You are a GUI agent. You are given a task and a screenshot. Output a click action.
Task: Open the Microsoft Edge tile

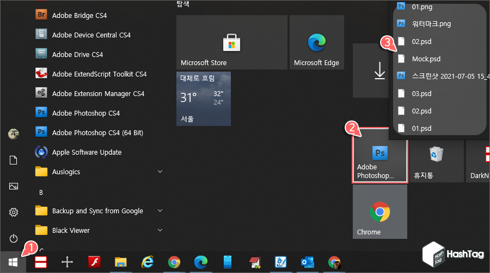[316, 42]
